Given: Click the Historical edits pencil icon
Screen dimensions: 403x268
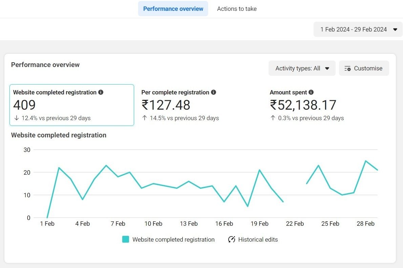Looking at the screenshot, I should pos(232,239).
